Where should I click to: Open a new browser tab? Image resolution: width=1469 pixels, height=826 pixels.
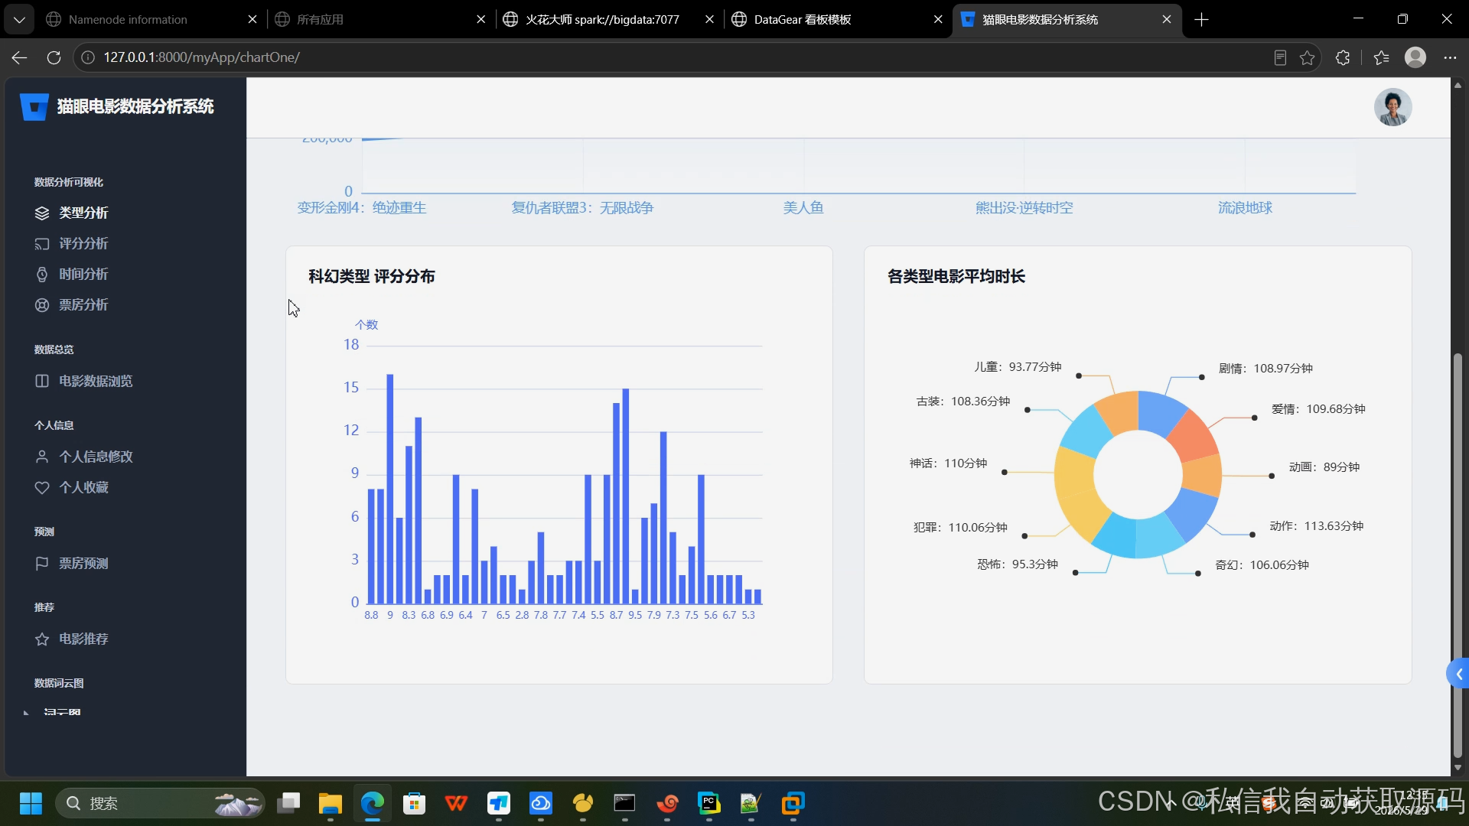pos(1201,19)
